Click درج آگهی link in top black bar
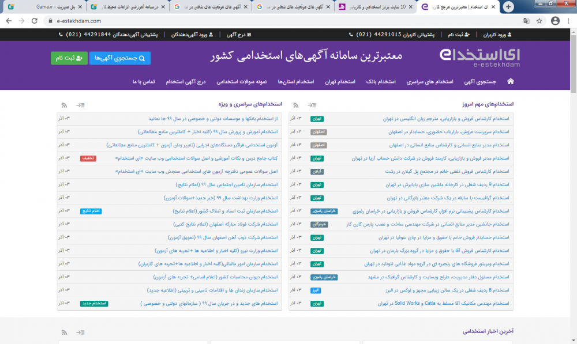The height and width of the screenshot is (344, 577). click(x=238, y=35)
